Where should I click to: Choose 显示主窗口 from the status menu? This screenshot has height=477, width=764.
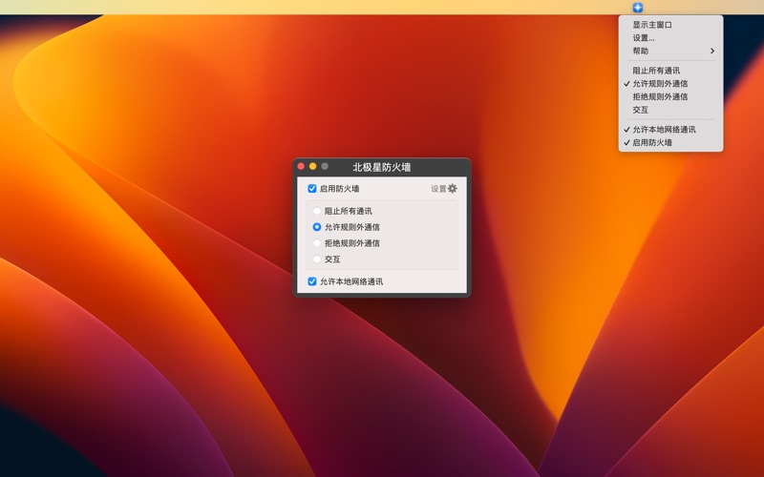click(652, 25)
